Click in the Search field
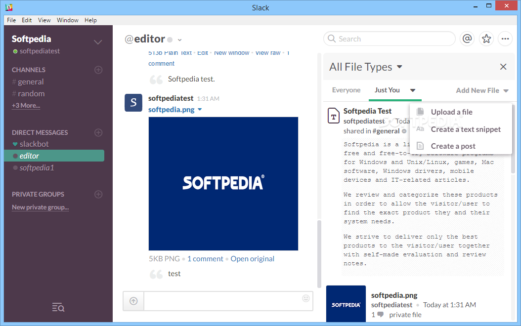Image resolution: width=521 pixels, height=326 pixels. 389,39
